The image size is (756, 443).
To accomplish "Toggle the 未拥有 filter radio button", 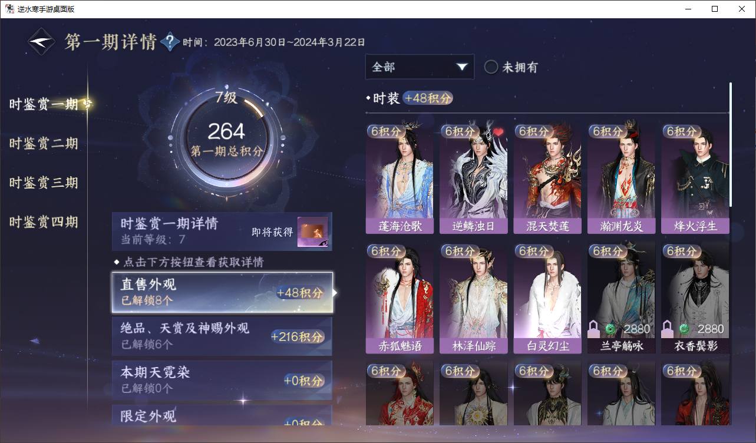I will click(x=491, y=67).
